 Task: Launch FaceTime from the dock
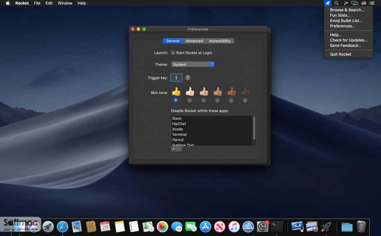pos(191,227)
